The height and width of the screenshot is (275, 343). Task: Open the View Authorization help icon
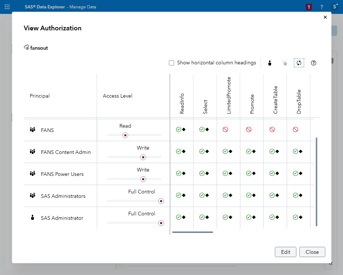click(313, 63)
